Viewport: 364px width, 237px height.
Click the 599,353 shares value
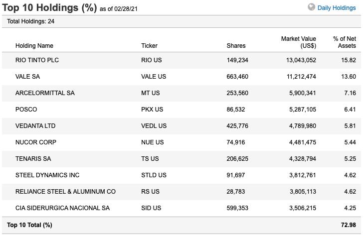coord(237,208)
